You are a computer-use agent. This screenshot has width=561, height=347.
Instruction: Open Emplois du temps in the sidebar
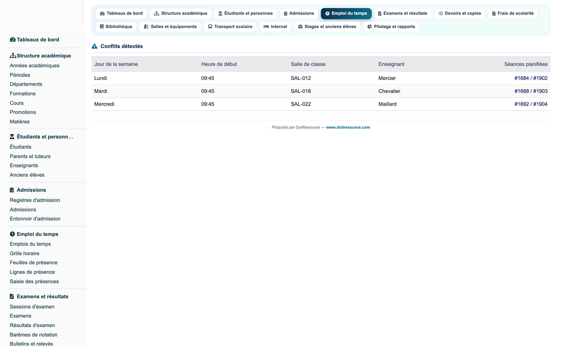(x=30, y=244)
